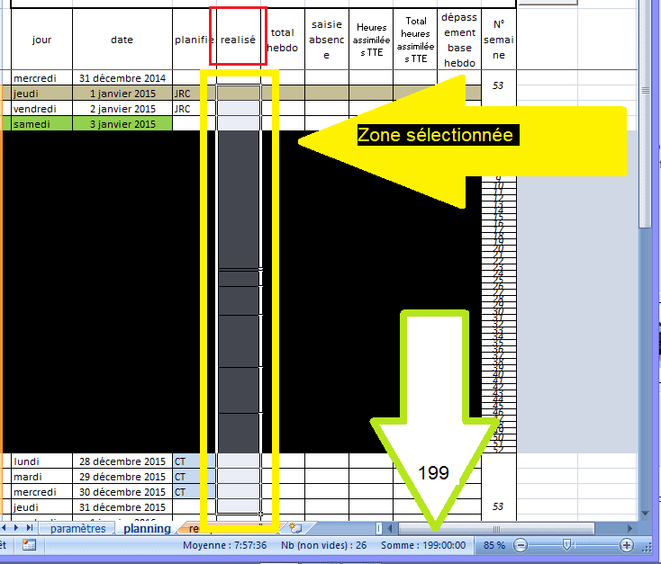Screen dimensions: 661x564
Task: Select the 'N° semaine' header cell
Action: coord(499,40)
